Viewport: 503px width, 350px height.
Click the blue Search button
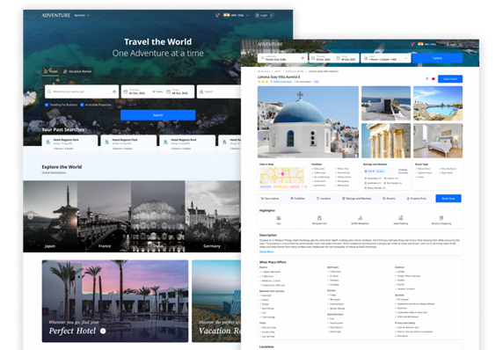157,115
